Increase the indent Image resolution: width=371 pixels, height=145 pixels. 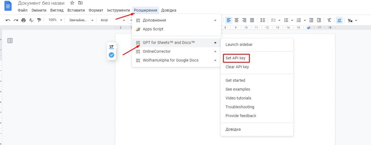319,20
